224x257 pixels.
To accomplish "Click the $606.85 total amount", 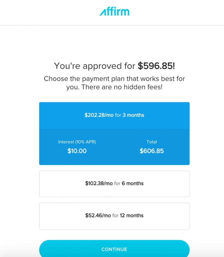I will (x=152, y=151).
